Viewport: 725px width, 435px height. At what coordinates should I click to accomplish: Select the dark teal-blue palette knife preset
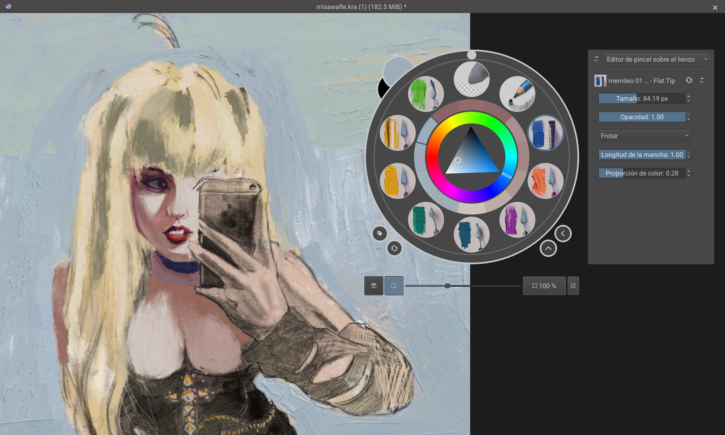[471, 235]
